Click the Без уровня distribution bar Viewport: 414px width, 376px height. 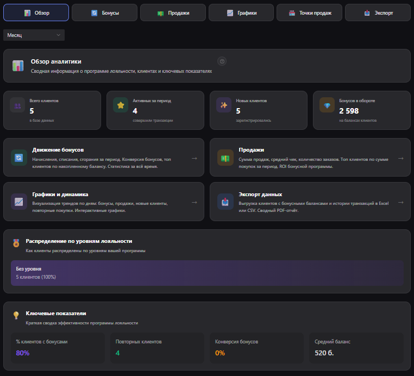[x=207, y=273]
